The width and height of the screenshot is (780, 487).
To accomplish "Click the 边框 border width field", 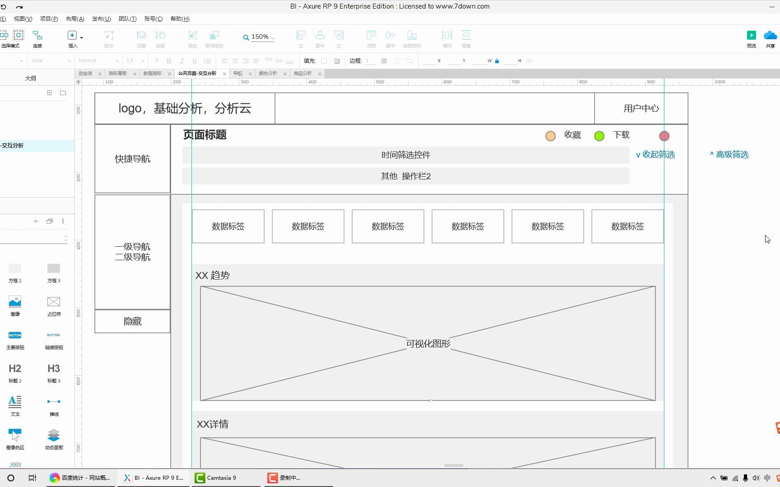I will pyautogui.click(x=370, y=61).
